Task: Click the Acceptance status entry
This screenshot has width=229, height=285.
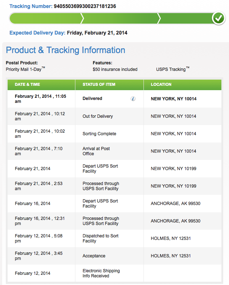Action: [94, 256]
